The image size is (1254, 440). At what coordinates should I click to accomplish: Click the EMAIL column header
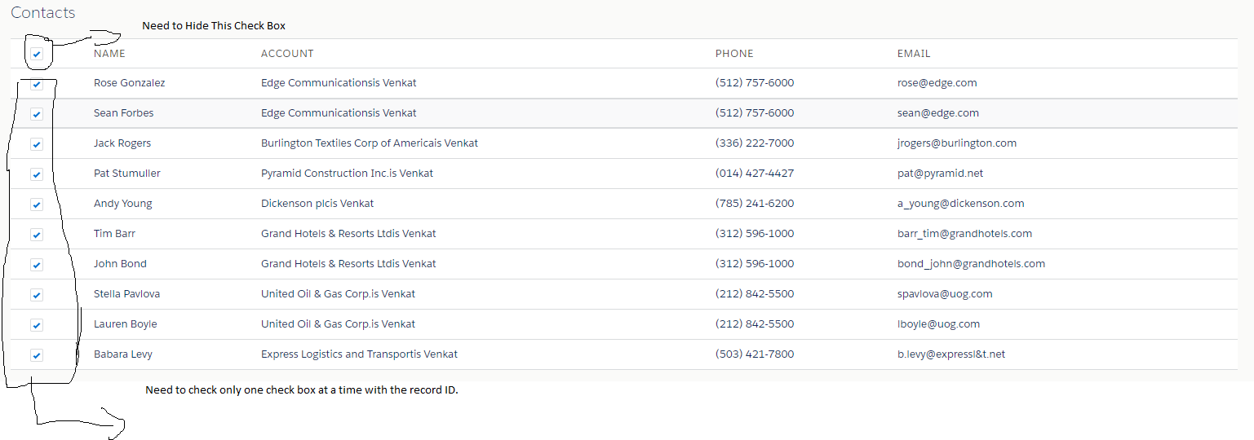(x=914, y=54)
